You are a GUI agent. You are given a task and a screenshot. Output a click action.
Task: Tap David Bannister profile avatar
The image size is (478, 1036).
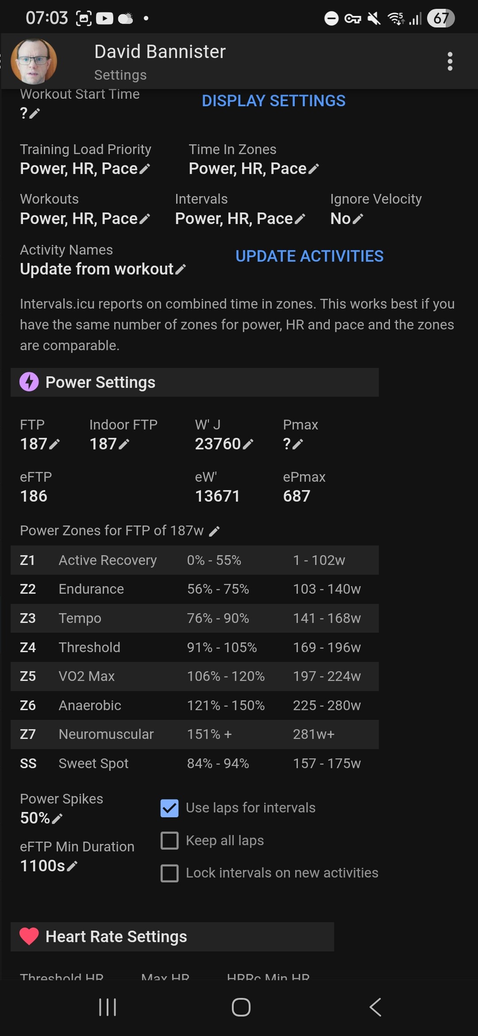coord(34,62)
